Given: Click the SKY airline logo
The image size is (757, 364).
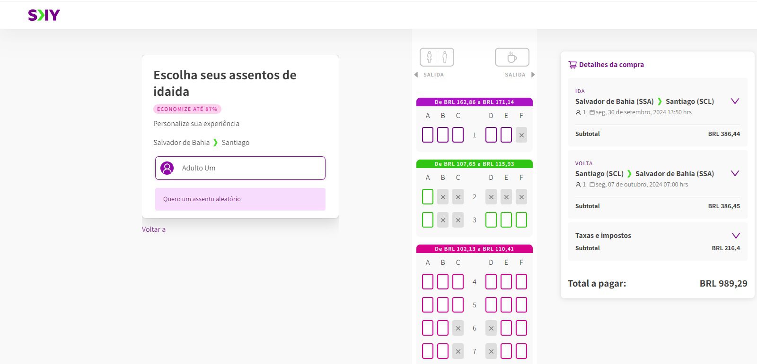Looking at the screenshot, I should coord(44,15).
